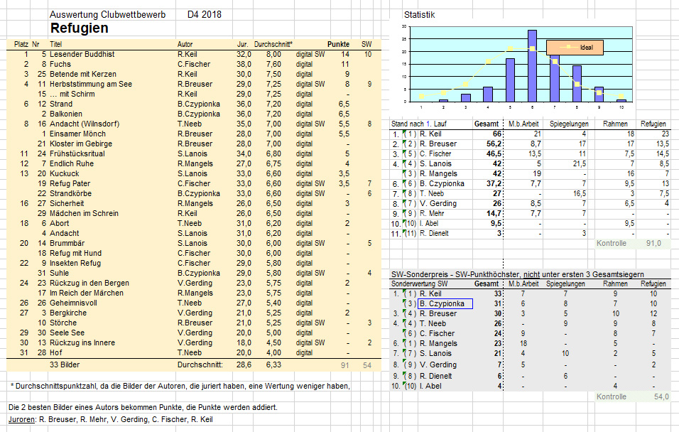Select the 'Stand nach 1. Lauf' header cell
This screenshot has width=679, height=432.
(x=419, y=124)
